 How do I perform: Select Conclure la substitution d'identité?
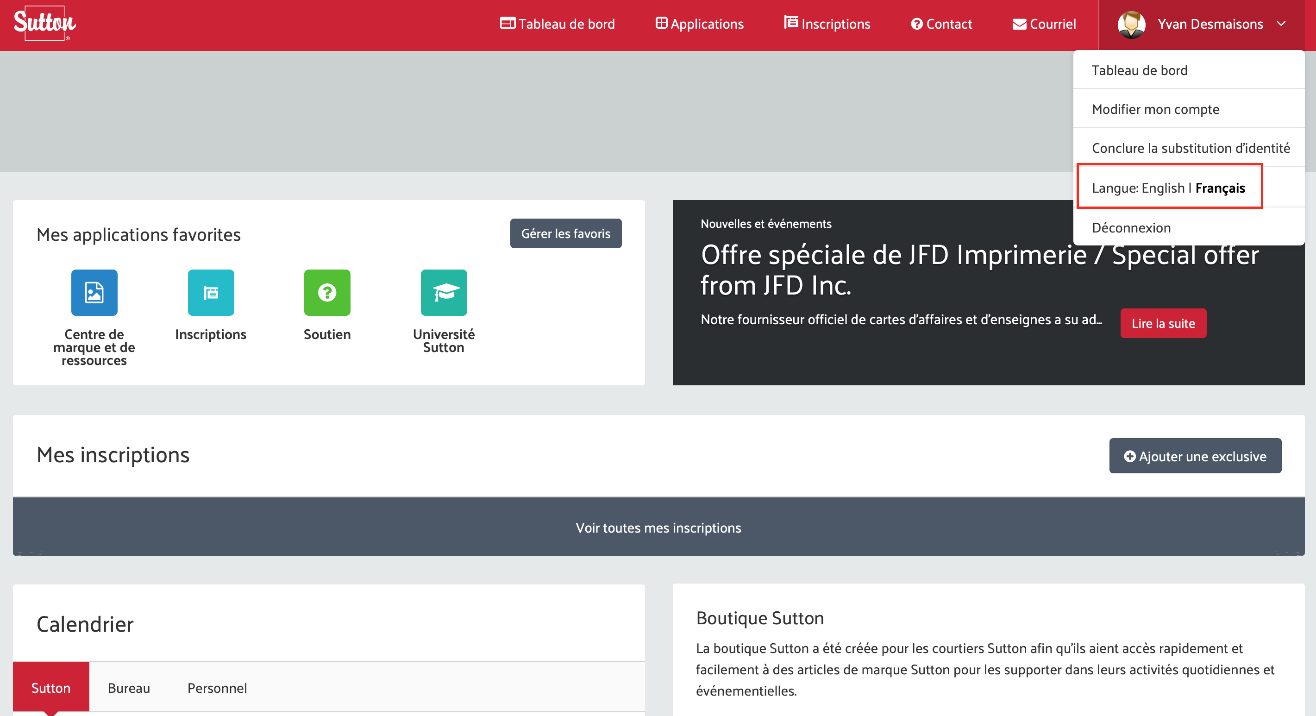click(x=1189, y=148)
